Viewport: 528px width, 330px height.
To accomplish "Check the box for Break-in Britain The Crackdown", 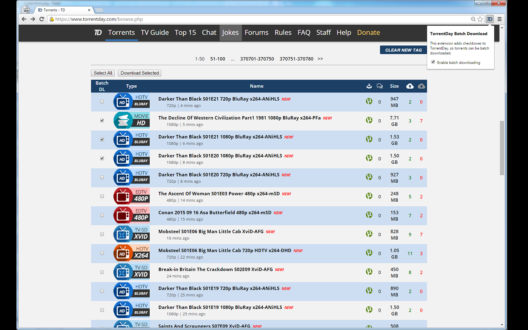I will pos(102,272).
